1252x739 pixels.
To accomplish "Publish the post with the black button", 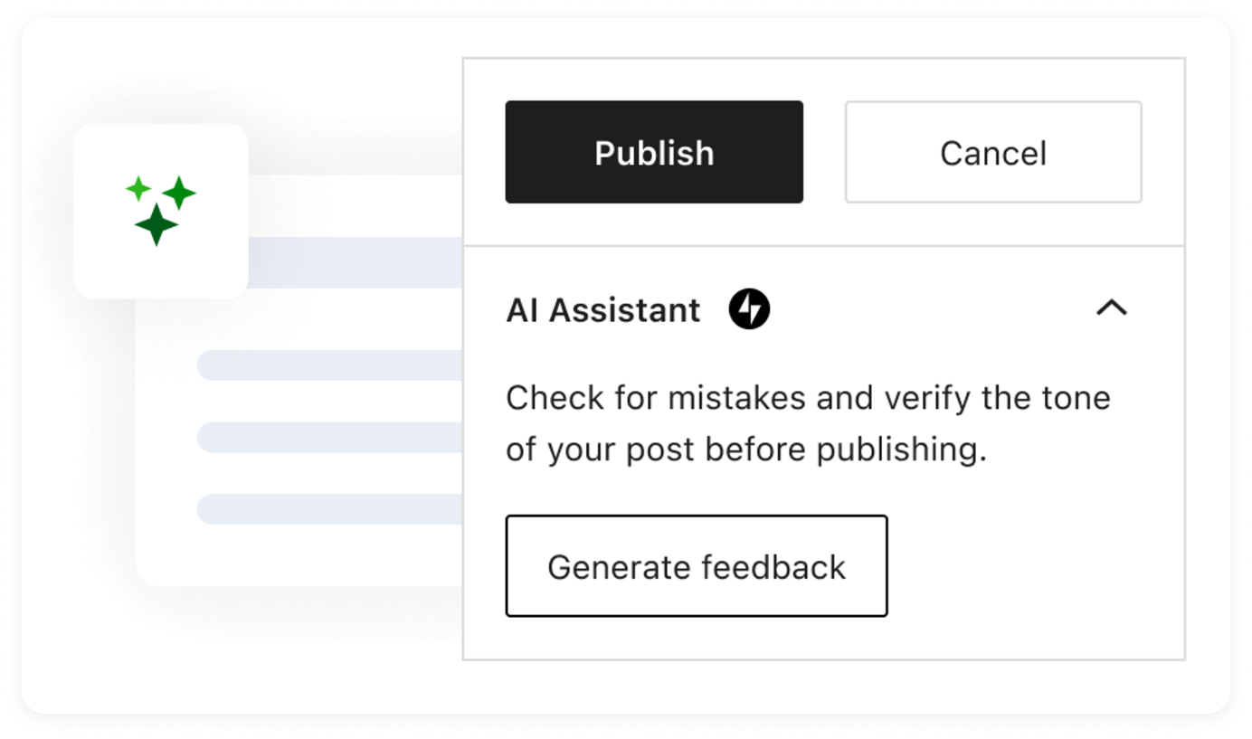I will tap(654, 152).
